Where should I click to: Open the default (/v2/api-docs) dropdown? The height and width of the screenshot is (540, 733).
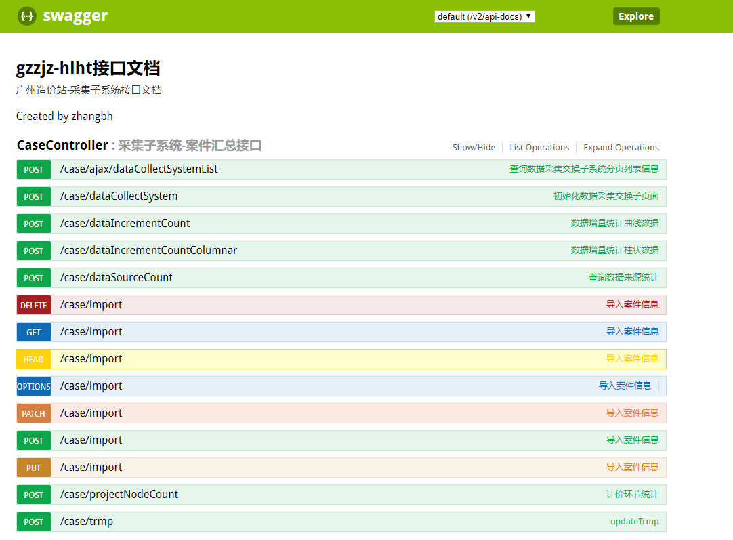click(484, 16)
